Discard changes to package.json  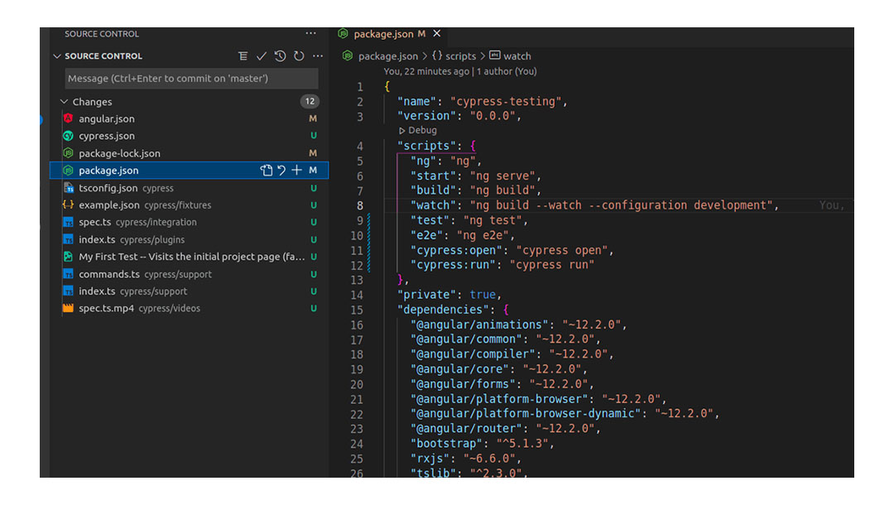[281, 171]
